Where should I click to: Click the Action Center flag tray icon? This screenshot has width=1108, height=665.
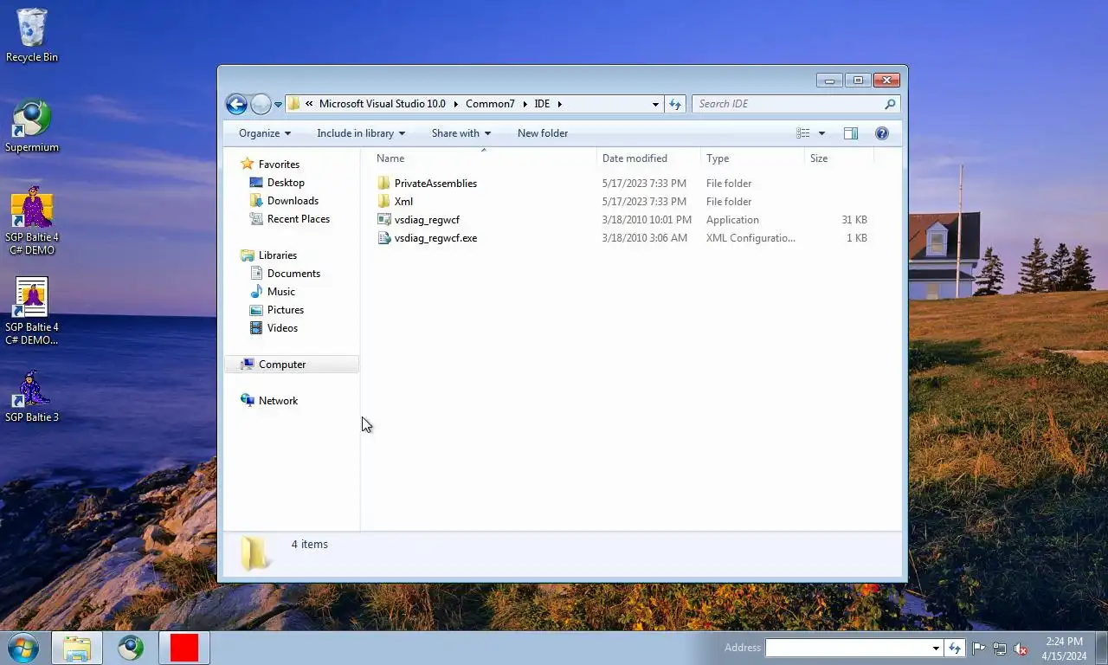click(x=979, y=648)
